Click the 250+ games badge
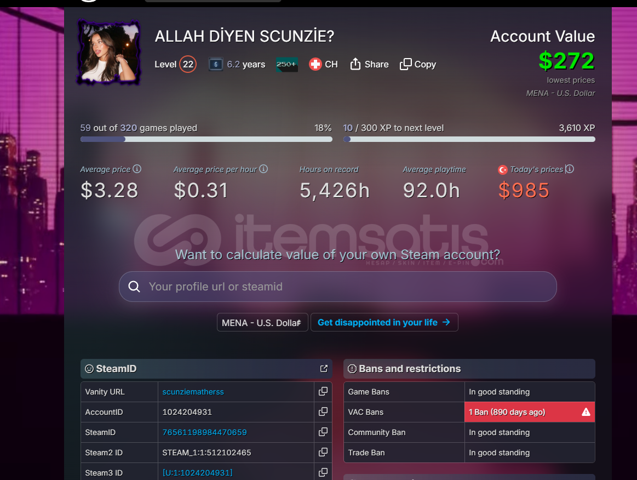Viewport: 637px width, 480px height. [287, 64]
